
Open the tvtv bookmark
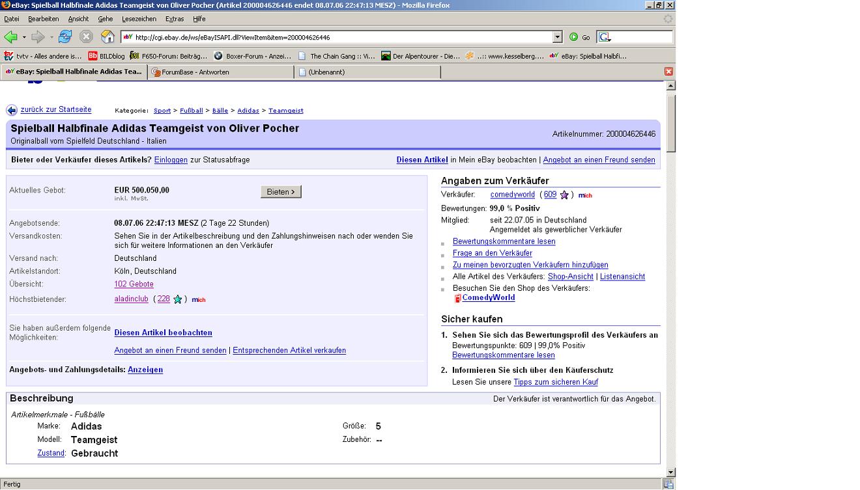coord(43,56)
